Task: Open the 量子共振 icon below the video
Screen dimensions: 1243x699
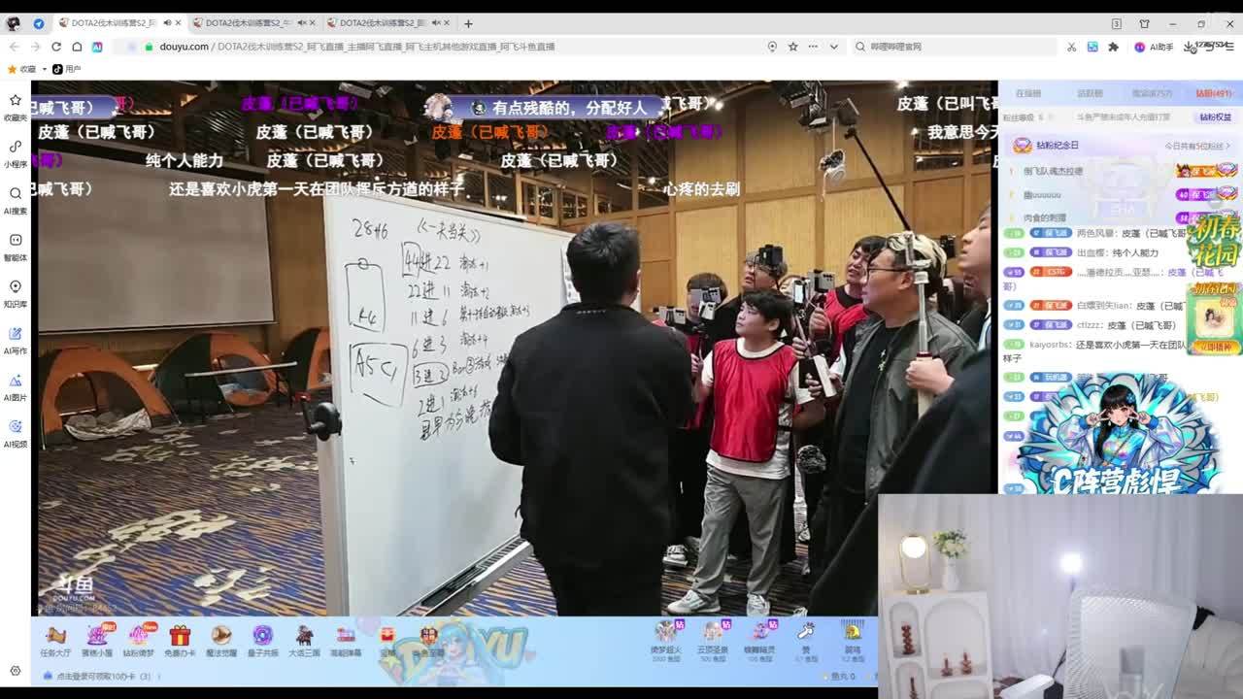Action: [262, 639]
